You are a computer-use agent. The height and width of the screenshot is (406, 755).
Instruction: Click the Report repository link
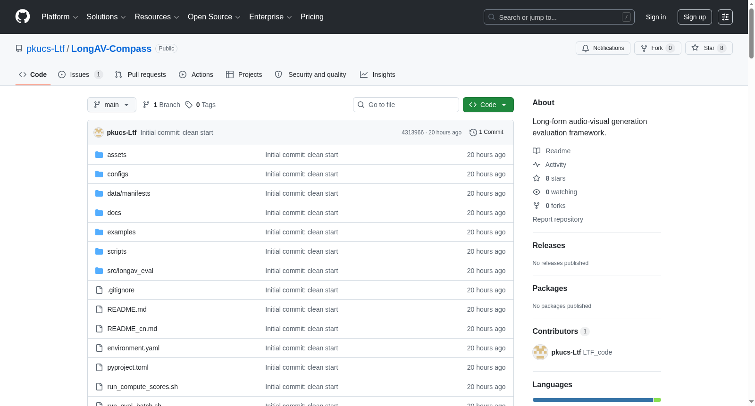click(x=558, y=219)
